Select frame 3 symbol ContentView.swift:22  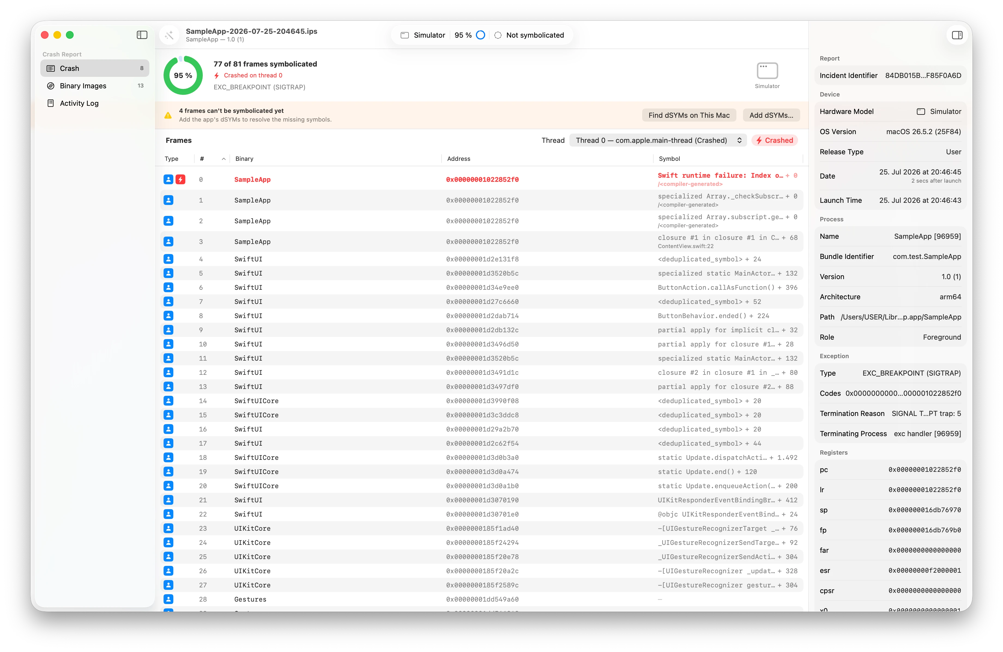point(686,246)
